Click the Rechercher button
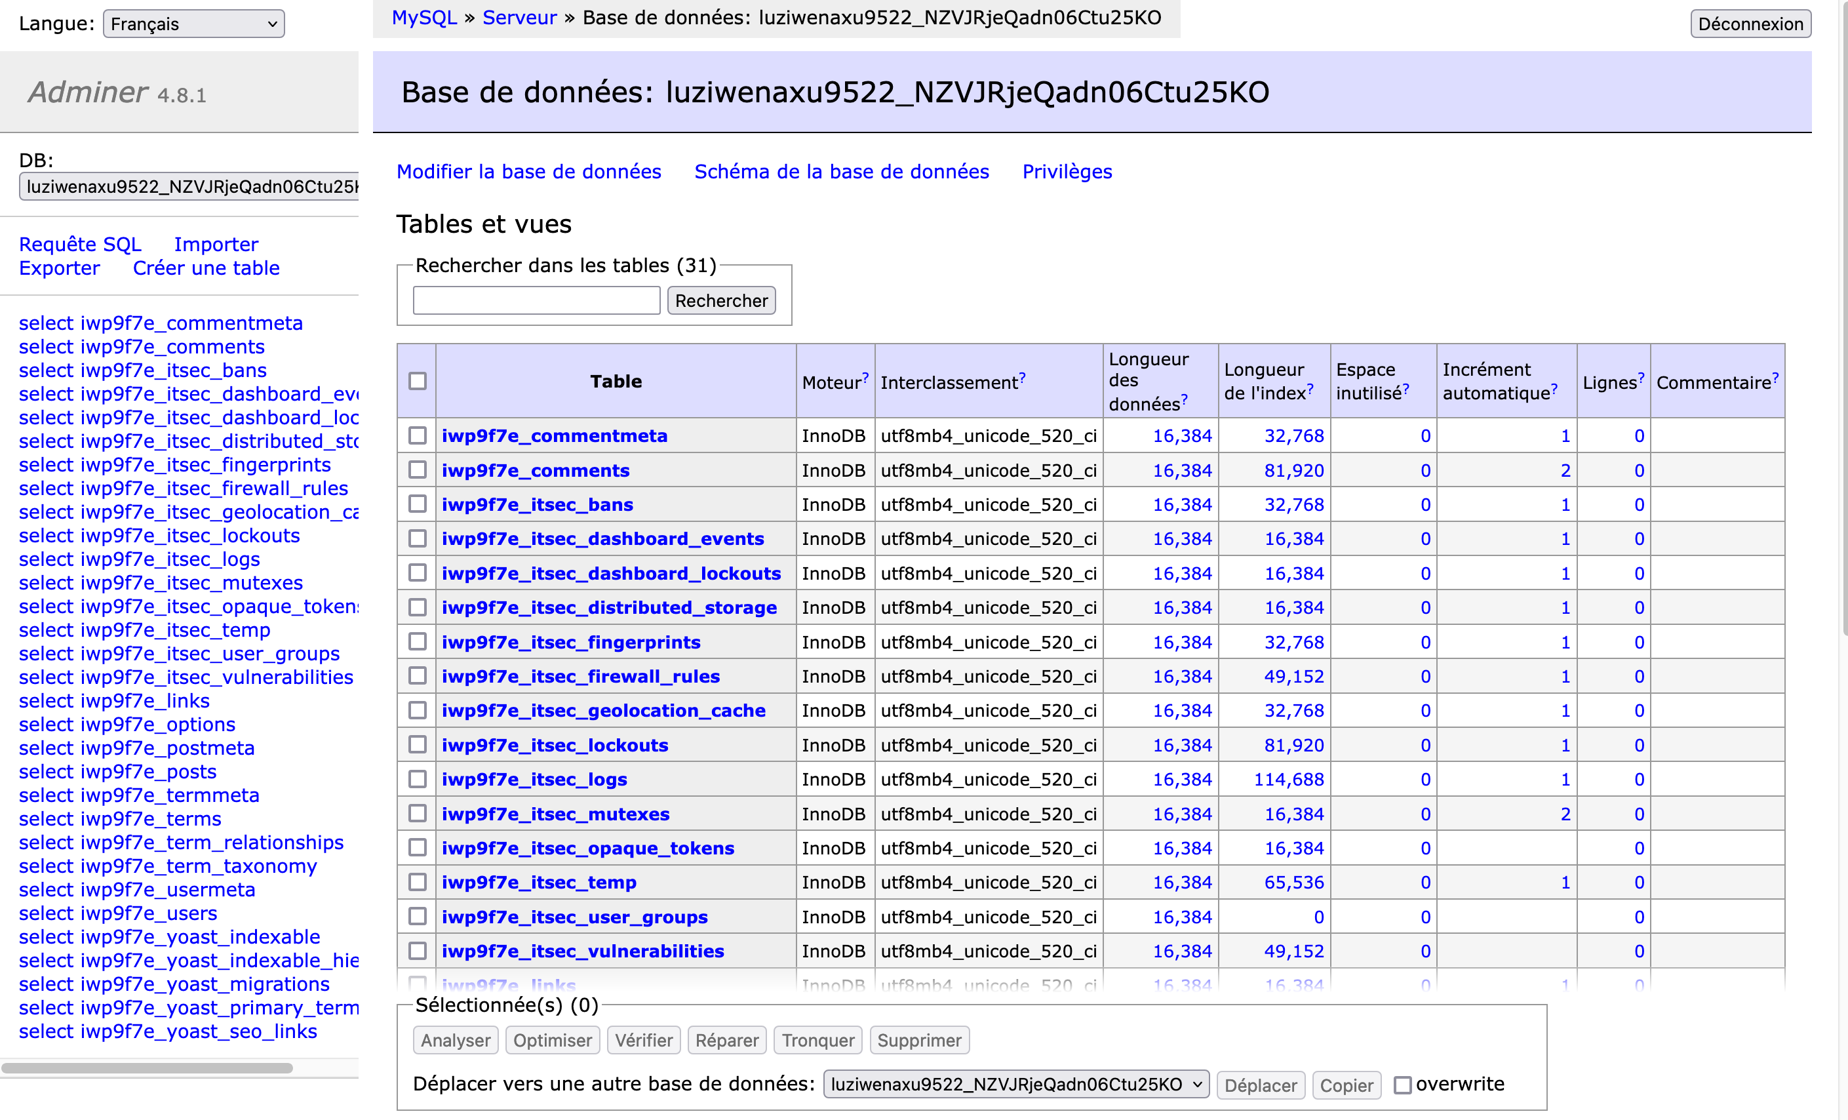Image resolution: width=1848 pixels, height=1120 pixels. click(x=720, y=300)
